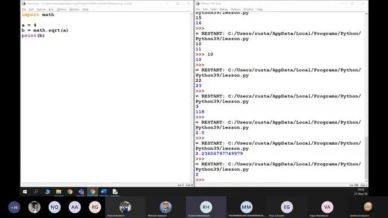Click the last >>> prompt in shell

200,180
